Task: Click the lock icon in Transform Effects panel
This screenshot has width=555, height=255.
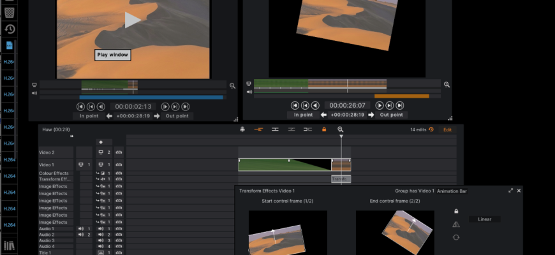Action: coord(456,211)
